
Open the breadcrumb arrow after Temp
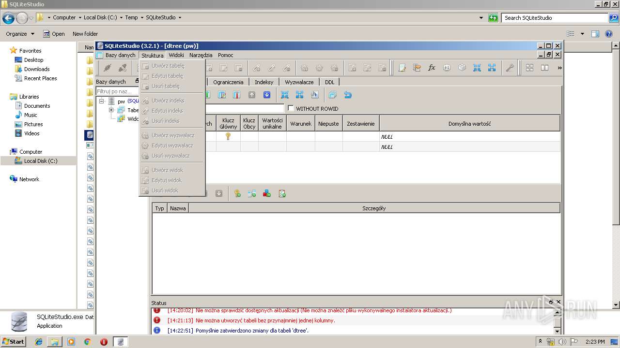pyautogui.click(x=142, y=17)
